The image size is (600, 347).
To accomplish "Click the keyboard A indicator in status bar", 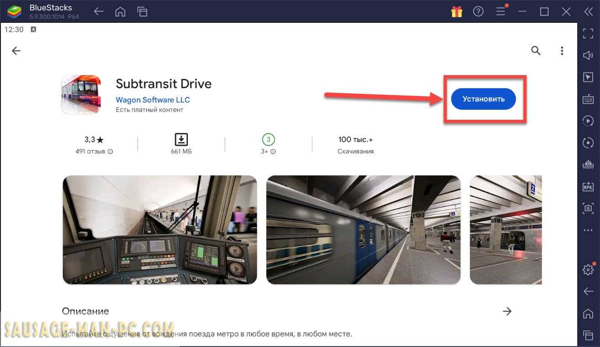I will click(x=33, y=30).
